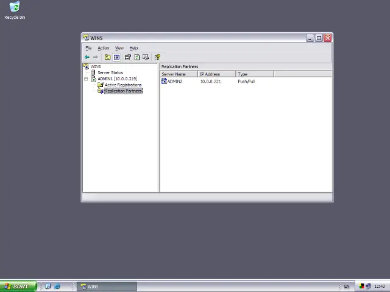Close the WINS window

[328, 38]
